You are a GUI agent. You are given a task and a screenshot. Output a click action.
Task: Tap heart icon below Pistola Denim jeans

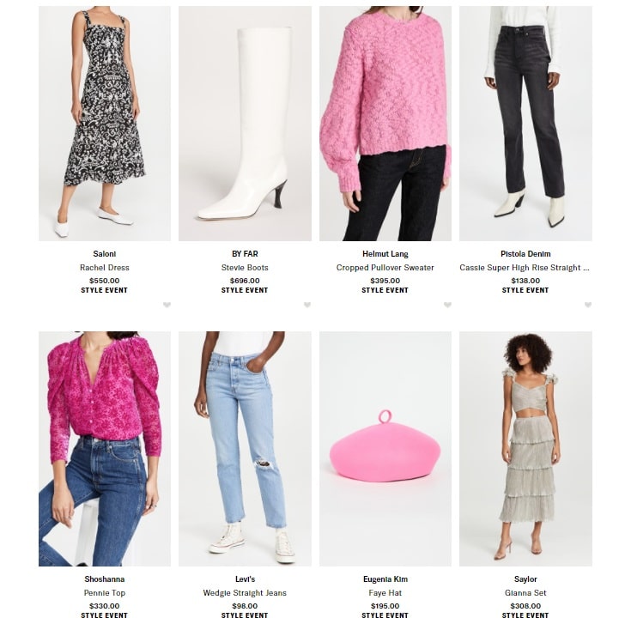588,305
